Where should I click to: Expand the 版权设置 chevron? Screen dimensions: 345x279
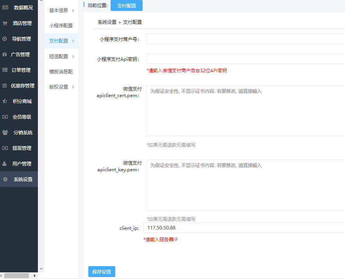[73, 87]
